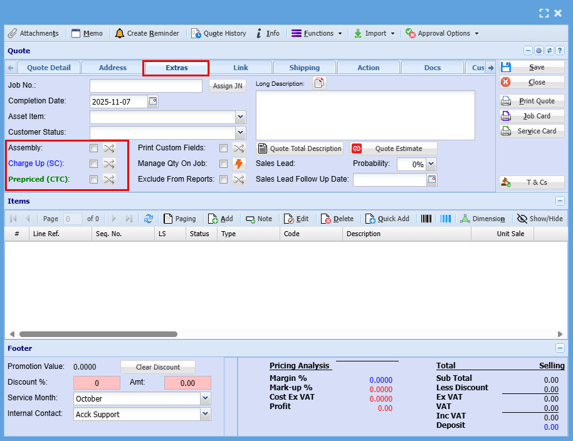Refresh the Items grid
The width and height of the screenshot is (573, 441).
[149, 219]
